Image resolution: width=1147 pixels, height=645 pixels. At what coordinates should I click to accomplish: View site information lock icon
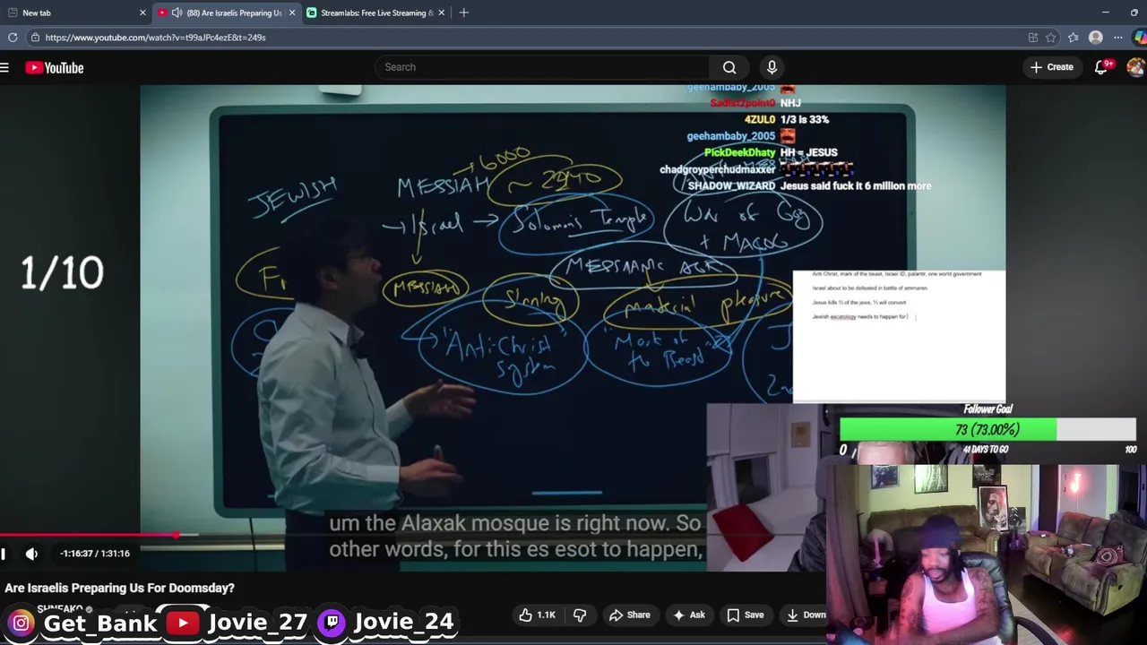point(34,38)
